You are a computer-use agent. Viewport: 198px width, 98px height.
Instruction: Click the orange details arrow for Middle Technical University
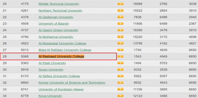click(120, 4)
